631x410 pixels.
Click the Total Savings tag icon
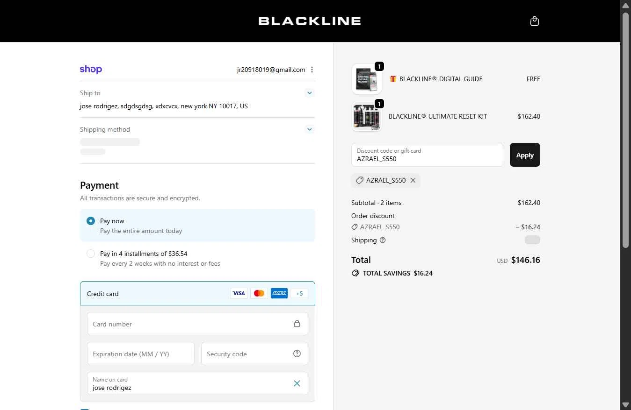(355, 273)
